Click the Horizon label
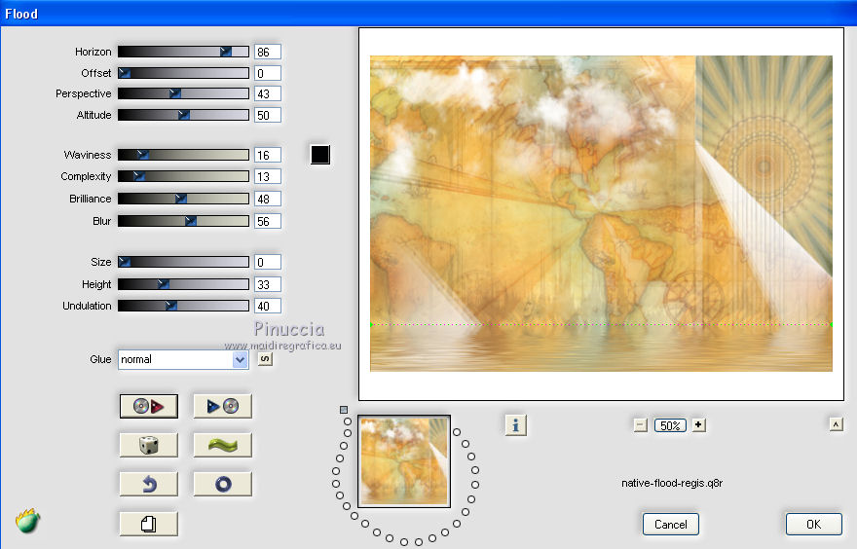Viewport: 857px width, 549px height. click(x=93, y=52)
